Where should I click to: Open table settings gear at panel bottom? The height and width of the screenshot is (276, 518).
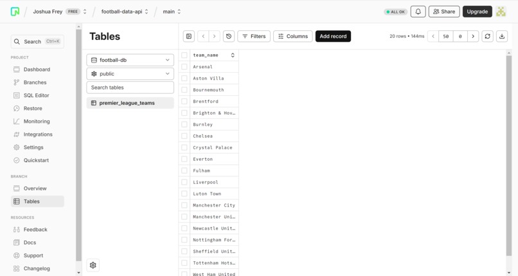click(x=93, y=265)
